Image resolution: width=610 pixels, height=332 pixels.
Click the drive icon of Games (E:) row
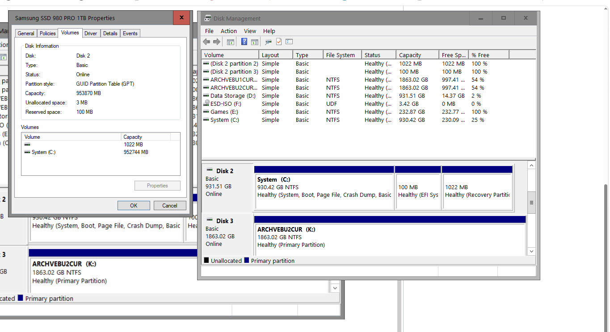point(206,112)
